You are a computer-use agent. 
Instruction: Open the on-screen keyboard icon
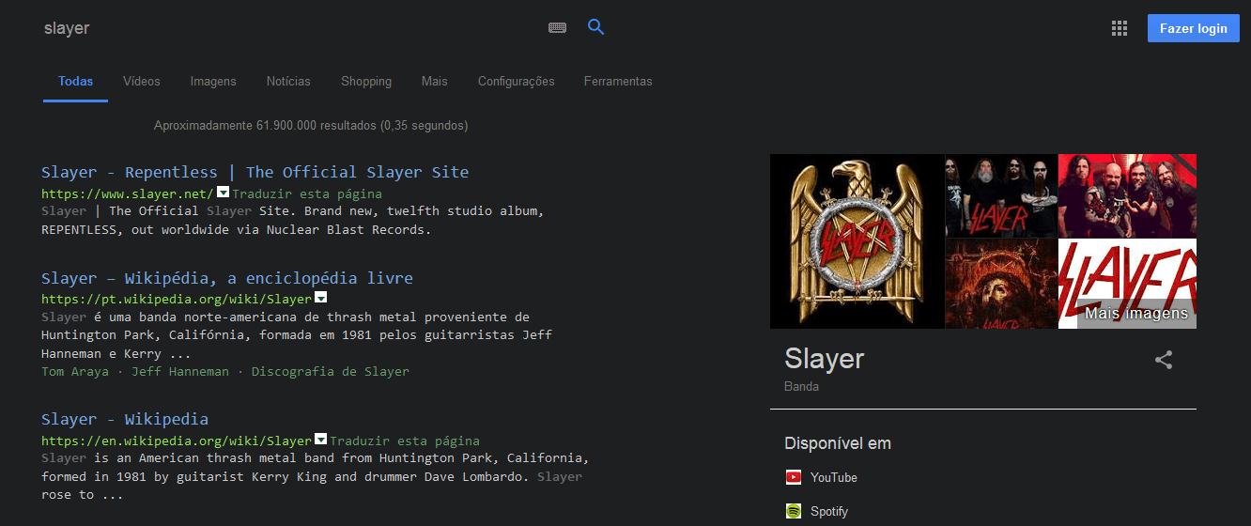[x=557, y=28]
